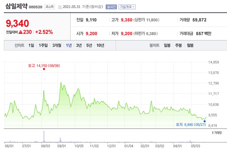Open the 기업개요 dropdown
This screenshot has height=152, width=227.
[127, 7]
